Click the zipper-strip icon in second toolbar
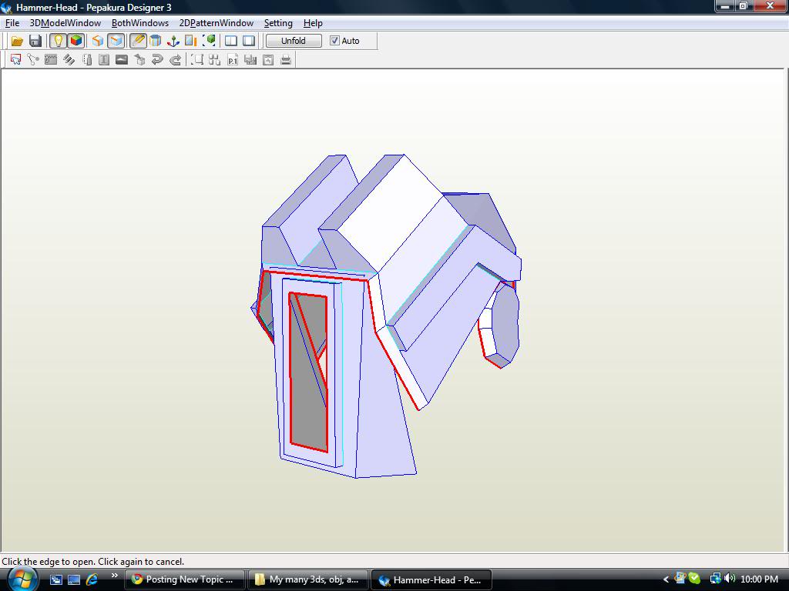Viewport: 789px width, 591px height. click(51, 60)
